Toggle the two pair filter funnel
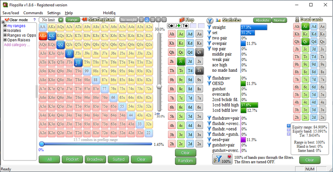The width and height of the screenshot is (333, 172). pos(209,38)
